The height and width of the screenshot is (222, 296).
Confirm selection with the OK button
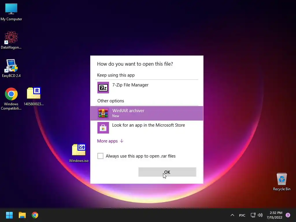pos(167,172)
